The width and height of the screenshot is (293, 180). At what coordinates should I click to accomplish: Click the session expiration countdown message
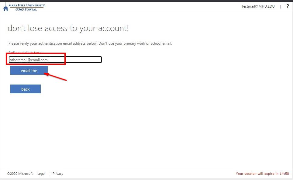[262, 174]
